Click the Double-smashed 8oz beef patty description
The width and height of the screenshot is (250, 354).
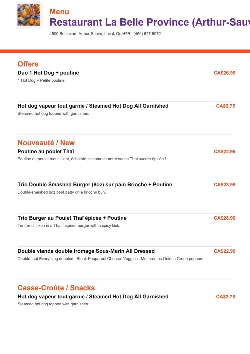[62, 192]
